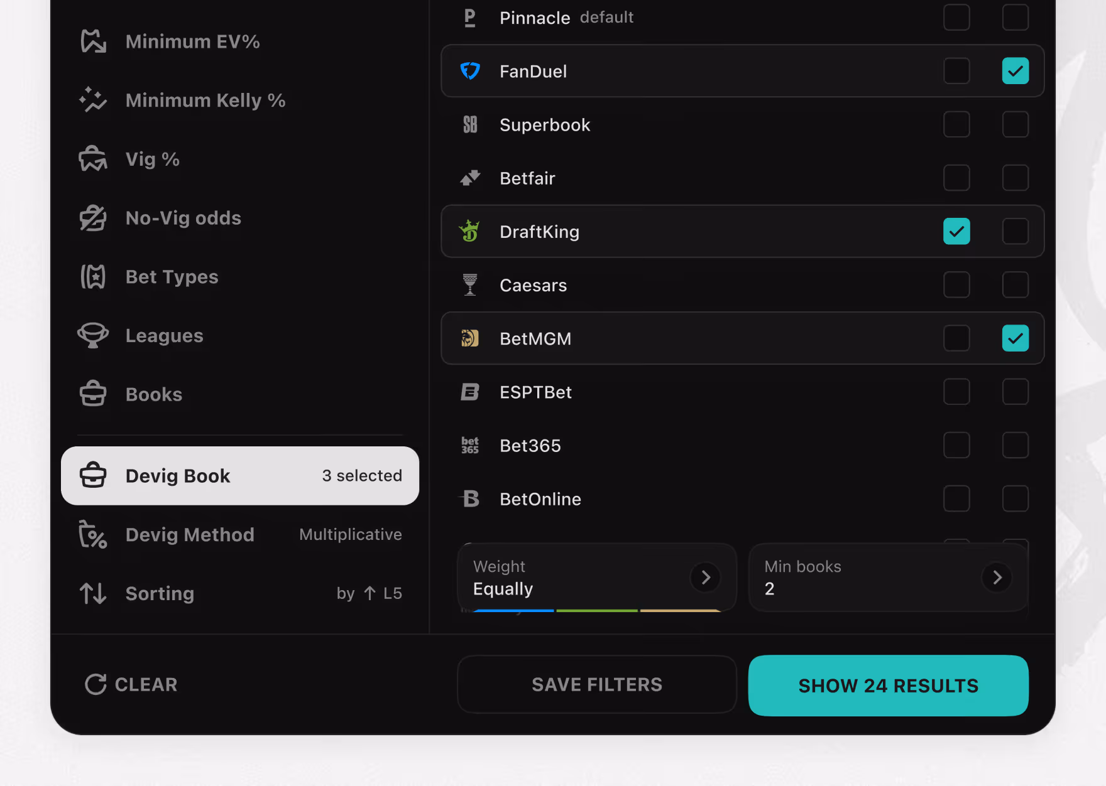Click the blue weight bar segment
This screenshot has width=1106, height=786.
tap(513, 610)
